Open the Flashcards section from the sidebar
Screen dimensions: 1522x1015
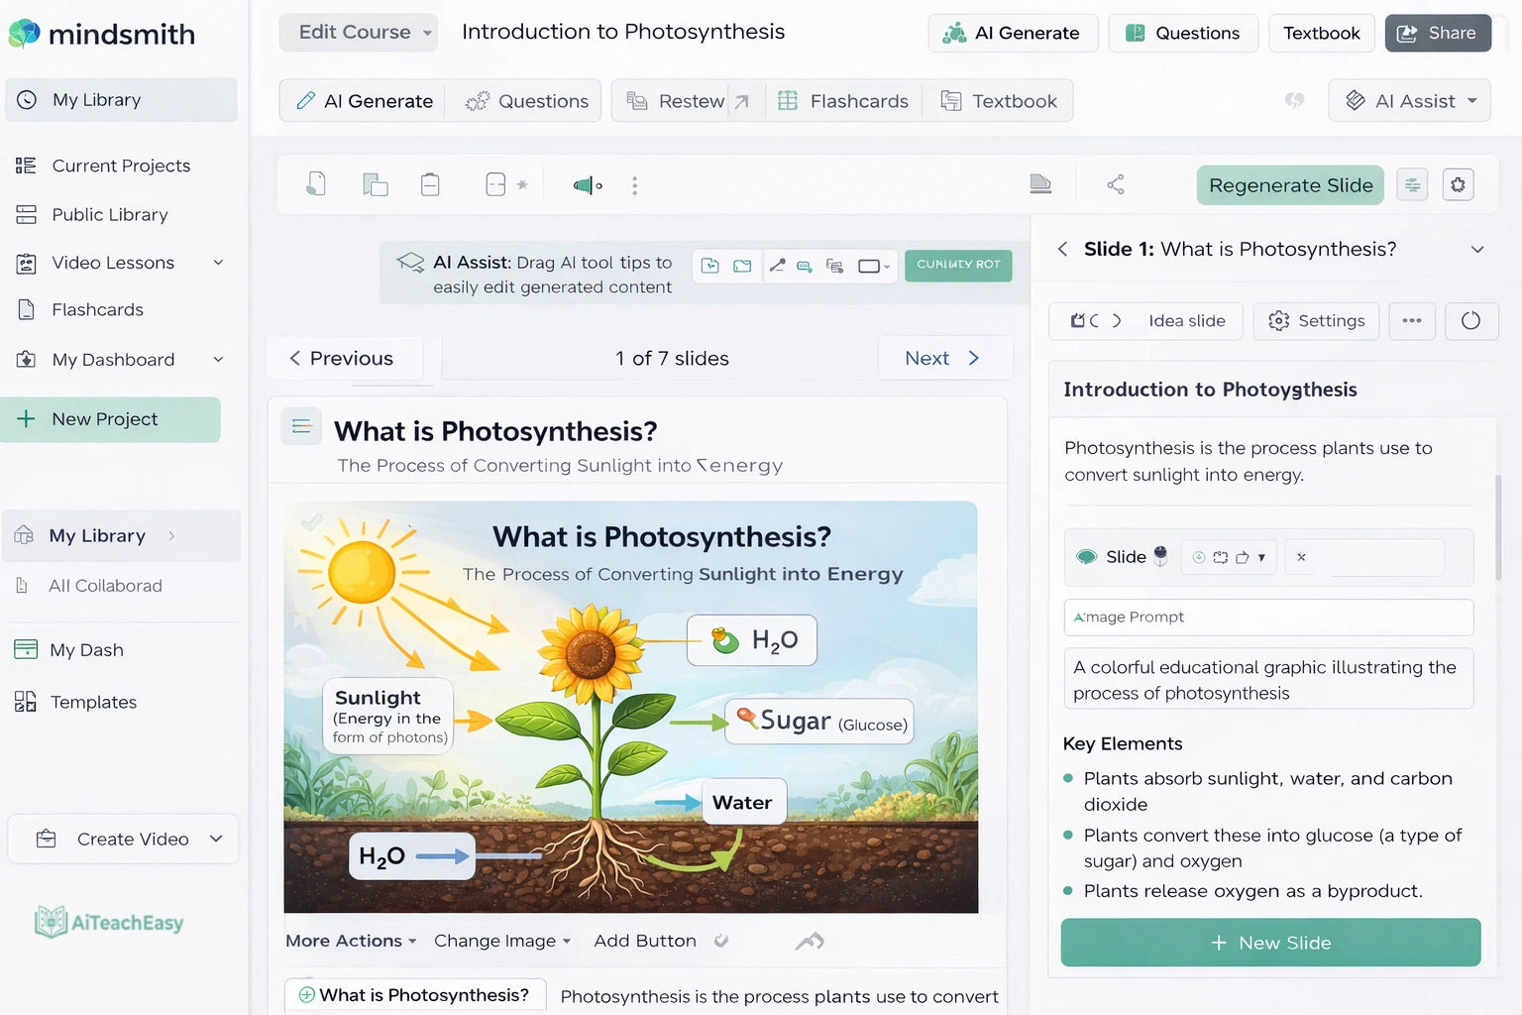pyautogui.click(x=96, y=309)
